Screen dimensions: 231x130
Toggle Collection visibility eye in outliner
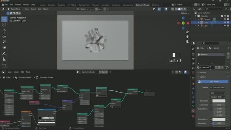225,16
